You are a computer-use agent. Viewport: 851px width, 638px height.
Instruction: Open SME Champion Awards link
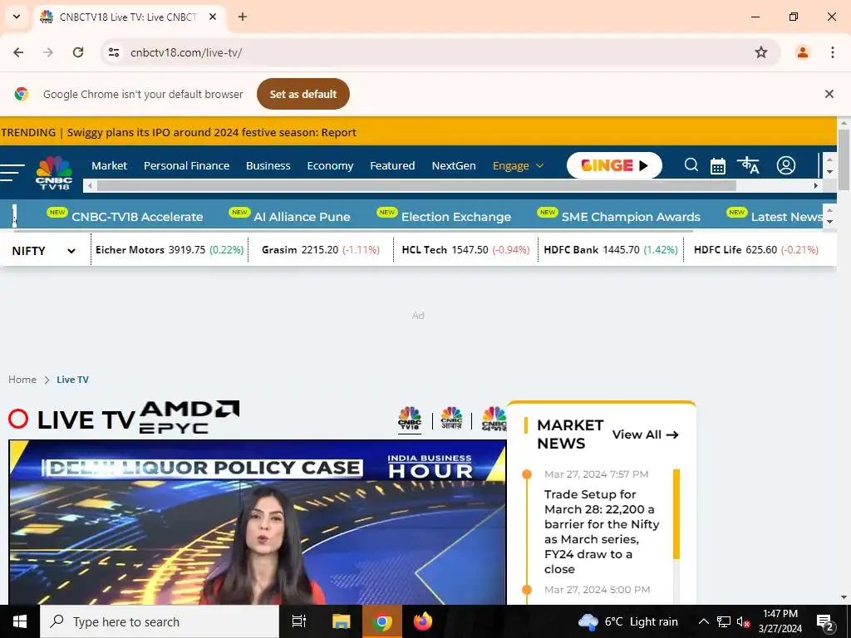631,217
